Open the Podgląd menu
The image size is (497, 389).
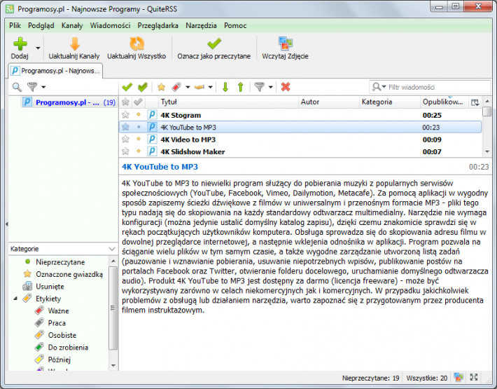point(41,26)
